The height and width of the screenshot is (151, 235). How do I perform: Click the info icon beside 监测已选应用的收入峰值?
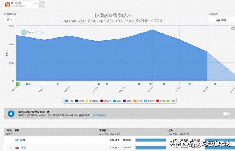(x=48, y=112)
